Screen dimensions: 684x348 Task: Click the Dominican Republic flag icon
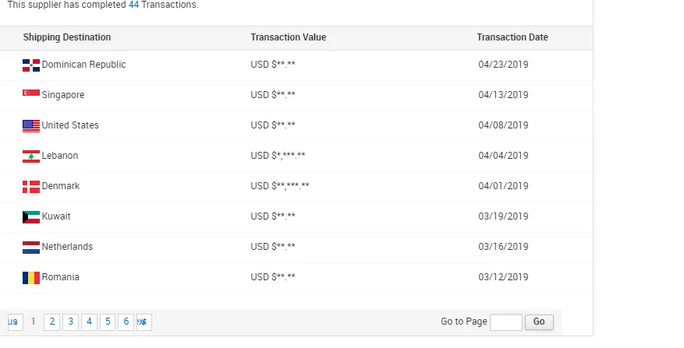point(31,65)
